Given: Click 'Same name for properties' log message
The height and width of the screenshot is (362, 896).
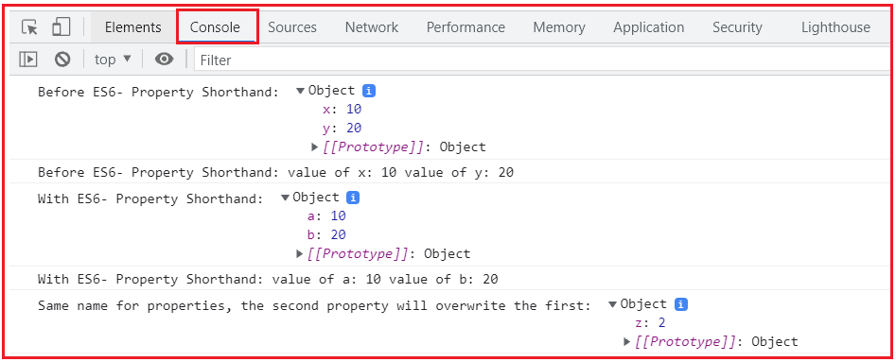Looking at the screenshot, I should click(314, 306).
